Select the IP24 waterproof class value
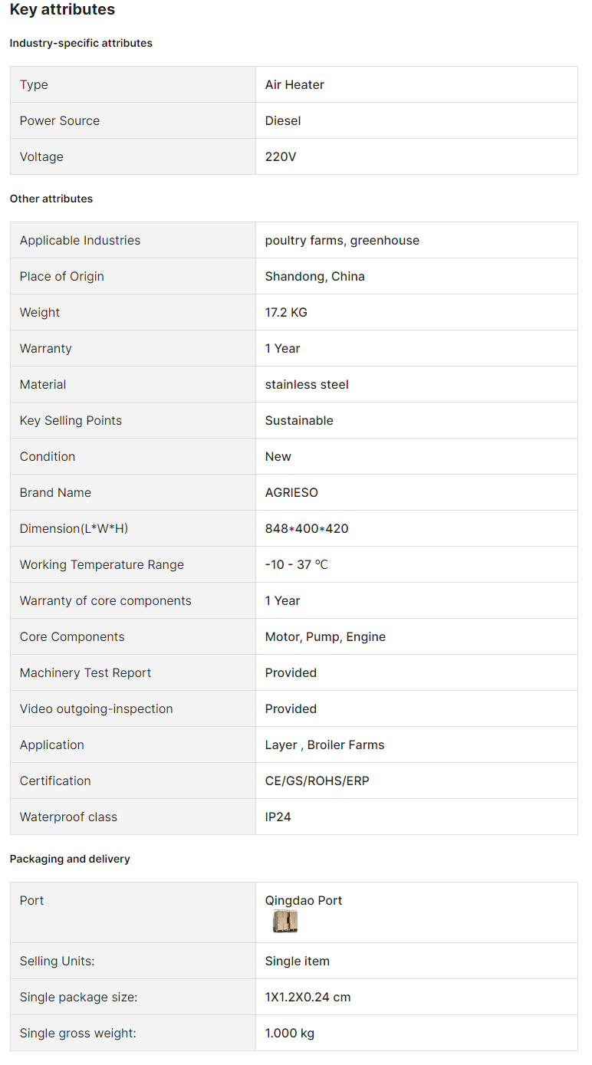Image resolution: width=592 pixels, height=1065 pixels. (x=278, y=817)
